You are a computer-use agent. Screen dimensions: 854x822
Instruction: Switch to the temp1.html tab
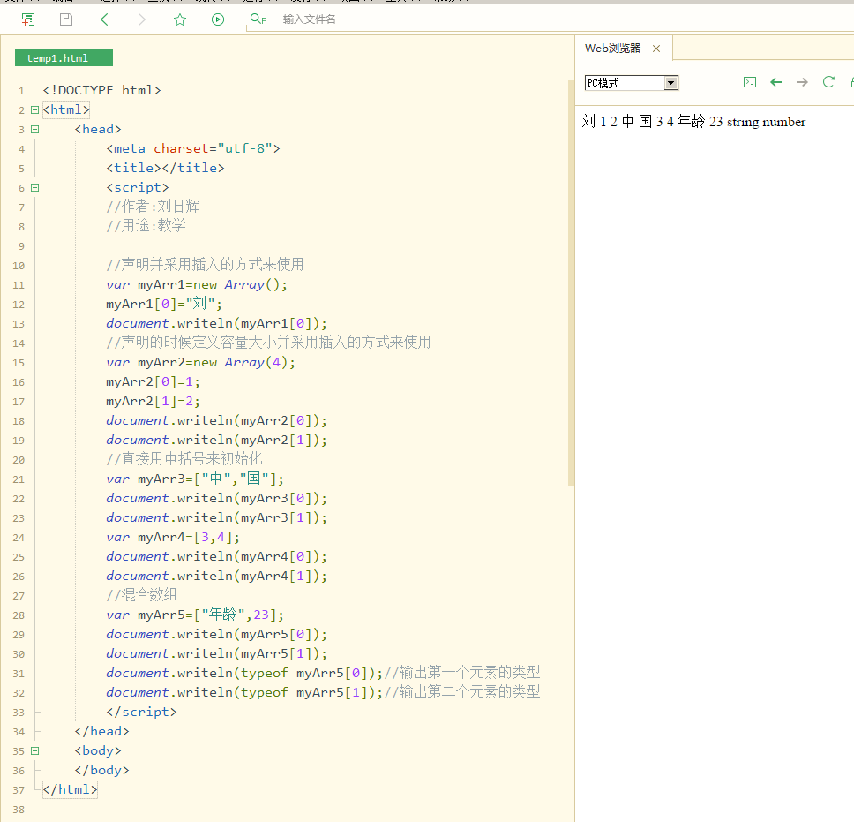[63, 57]
